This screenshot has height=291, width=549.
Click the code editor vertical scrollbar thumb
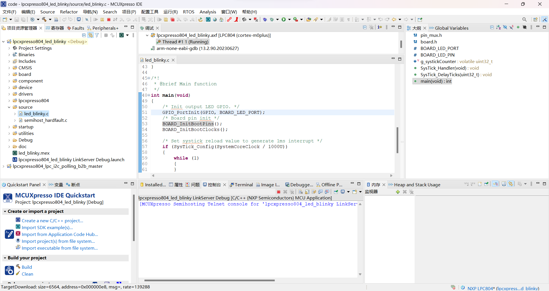pyautogui.click(x=397, y=140)
